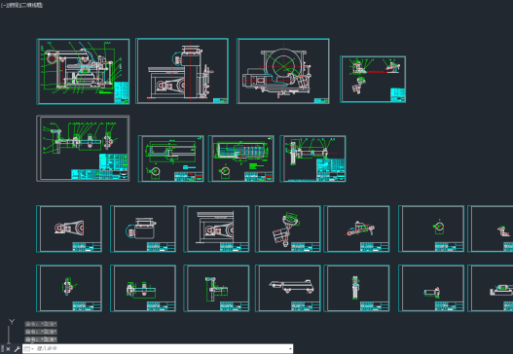Viewport: 513px width, 354px height.
Task: Close the command line window with X
Action: click(x=8, y=349)
